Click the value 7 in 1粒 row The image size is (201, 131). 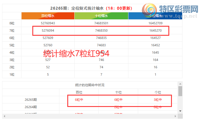101,74
